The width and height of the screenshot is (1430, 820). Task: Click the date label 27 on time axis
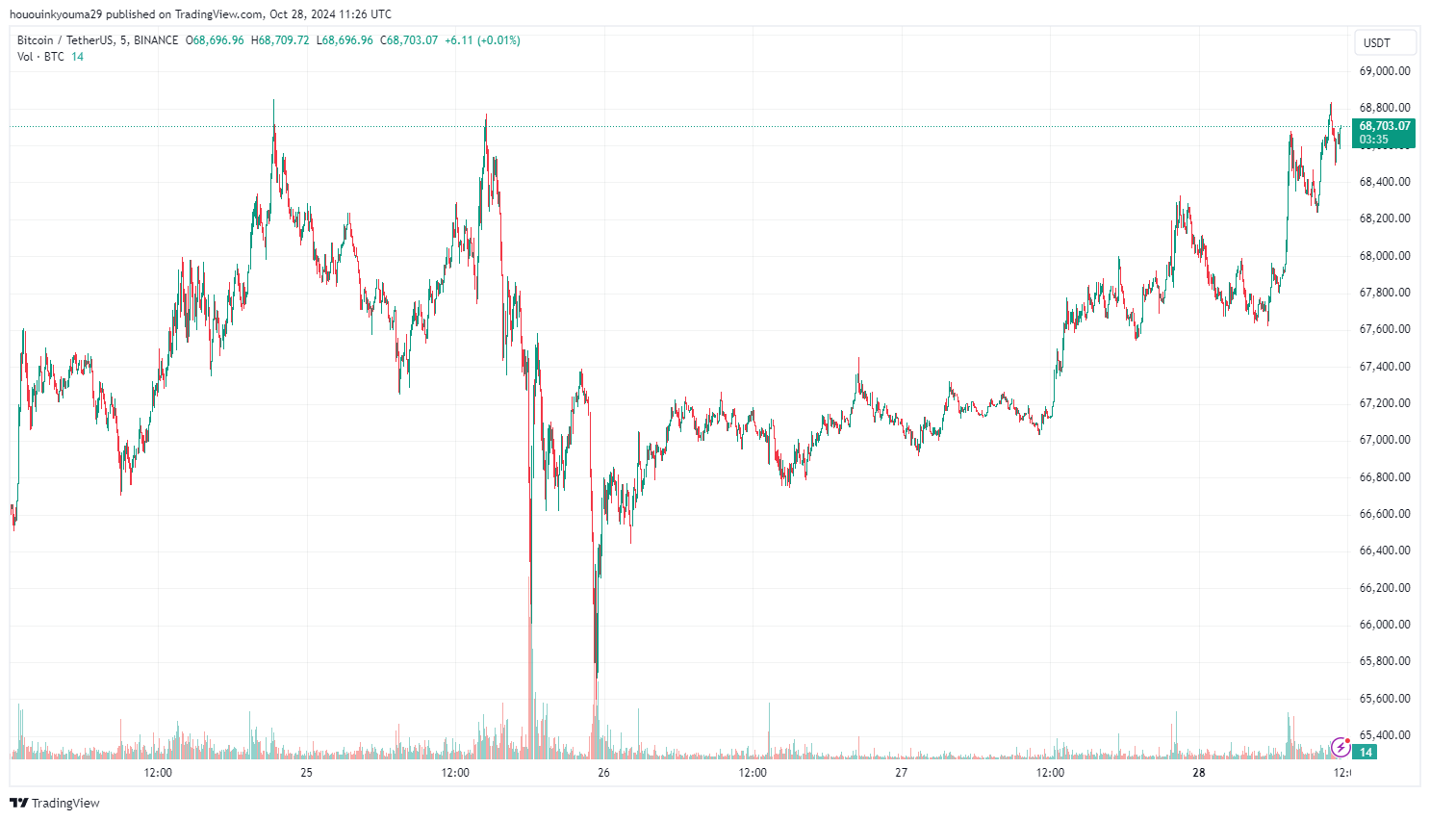tap(901, 773)
